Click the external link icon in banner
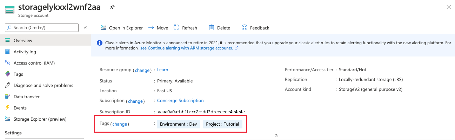The width and height of the screenshot is (455, 140). pos(236,48)
